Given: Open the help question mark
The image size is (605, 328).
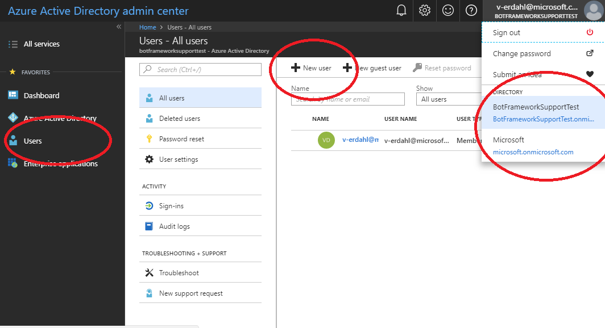Looking at the screenshot, I should (471, 10).
